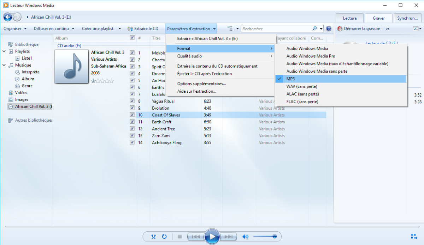
Task: Open the search box dropdown arrow
Action: click(x=321, y=29)
